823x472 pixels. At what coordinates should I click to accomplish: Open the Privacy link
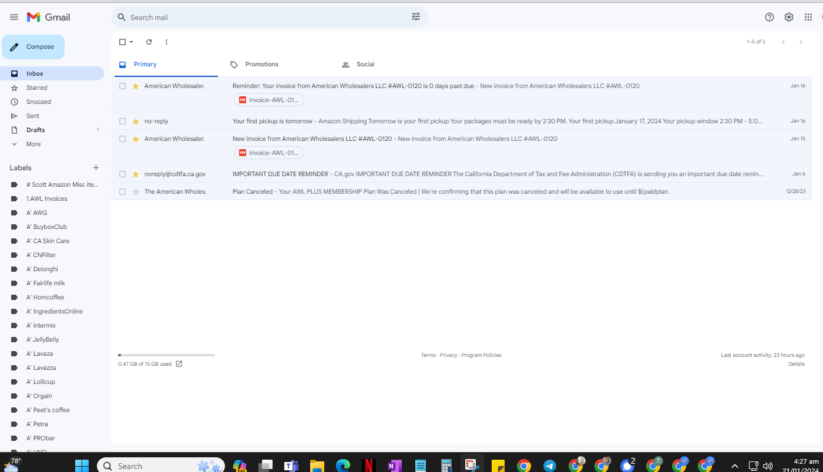(448, 355)
